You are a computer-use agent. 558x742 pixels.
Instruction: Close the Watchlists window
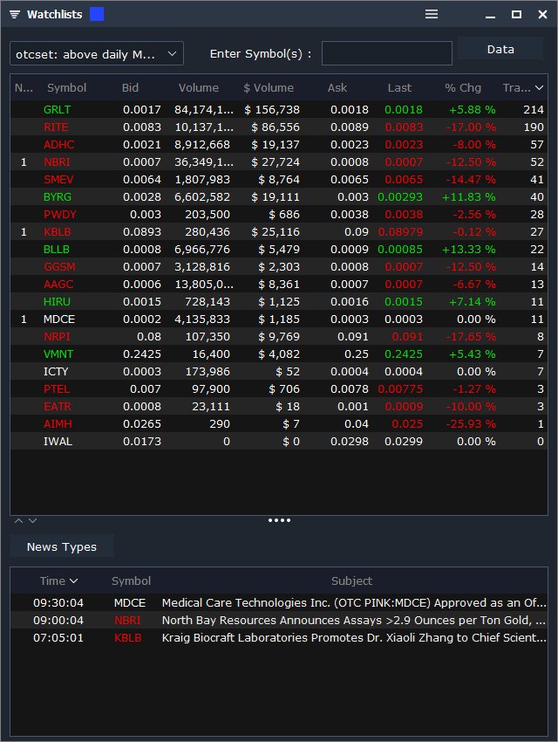[542, 15]
